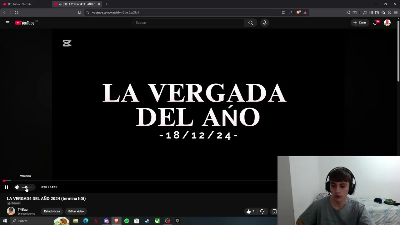Dislike the video with thumbs down
400x225 pixels.
pyautogui.click(x=262, y=212)
